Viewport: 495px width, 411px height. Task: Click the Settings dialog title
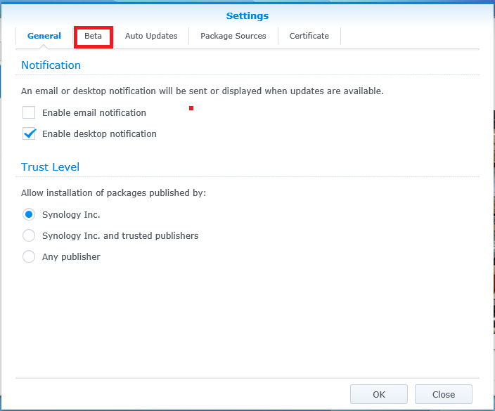point(247,15)
